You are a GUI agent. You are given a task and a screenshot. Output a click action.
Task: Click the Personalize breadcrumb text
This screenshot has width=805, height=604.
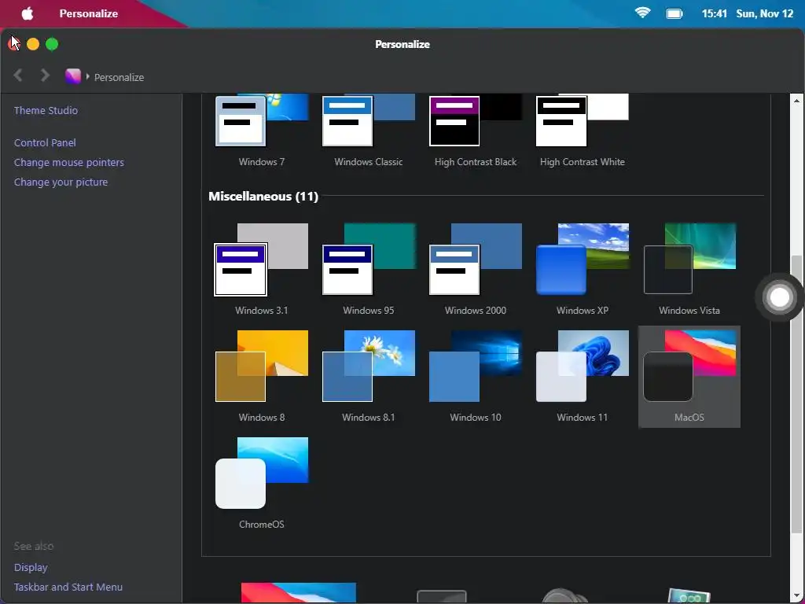[x=119, y=77]
